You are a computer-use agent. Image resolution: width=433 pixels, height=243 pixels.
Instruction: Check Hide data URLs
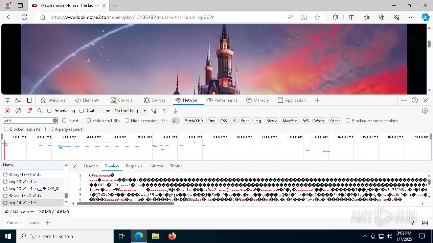pos(89,120)
